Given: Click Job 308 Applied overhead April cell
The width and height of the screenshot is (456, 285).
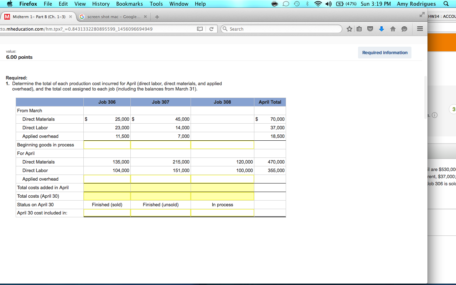Looking at the screenshot, I should 223,179.
